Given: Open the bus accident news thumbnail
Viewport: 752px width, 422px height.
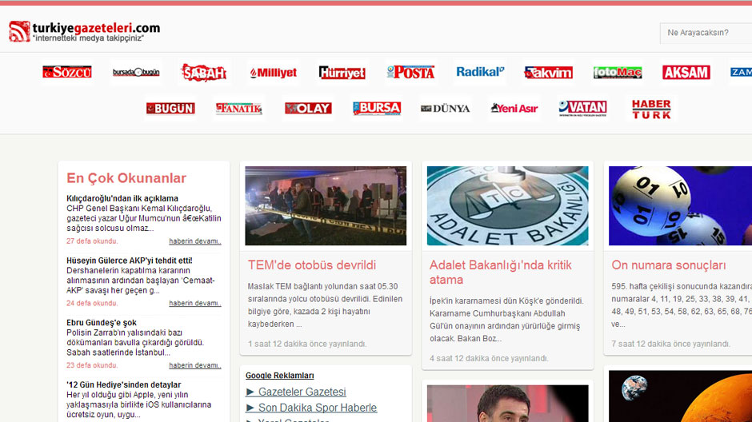Looking at the screenshot, I should click(326, 206).
